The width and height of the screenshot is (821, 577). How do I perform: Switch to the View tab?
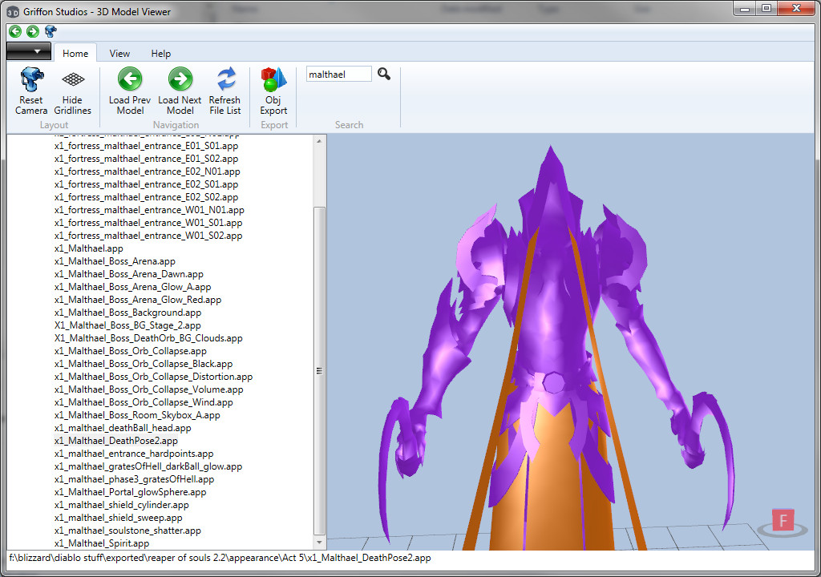click(x=119, y=54)
